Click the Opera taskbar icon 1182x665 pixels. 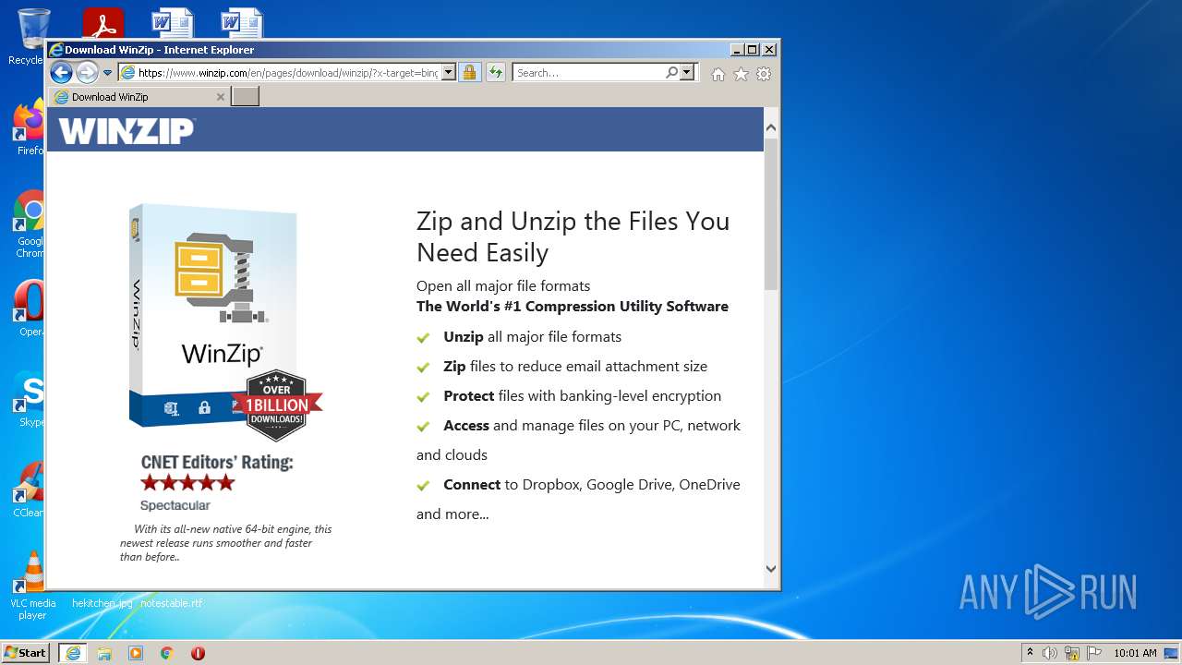[x=198, y=653]
